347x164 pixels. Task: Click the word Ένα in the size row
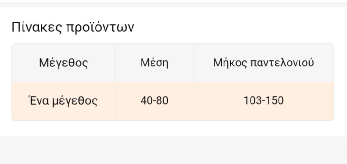pyautogui.click(x=39, y=101)
